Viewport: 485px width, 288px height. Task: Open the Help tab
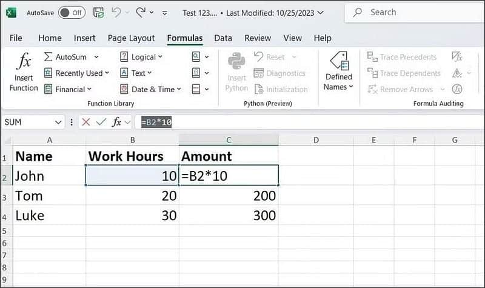[x=323, y=38]
